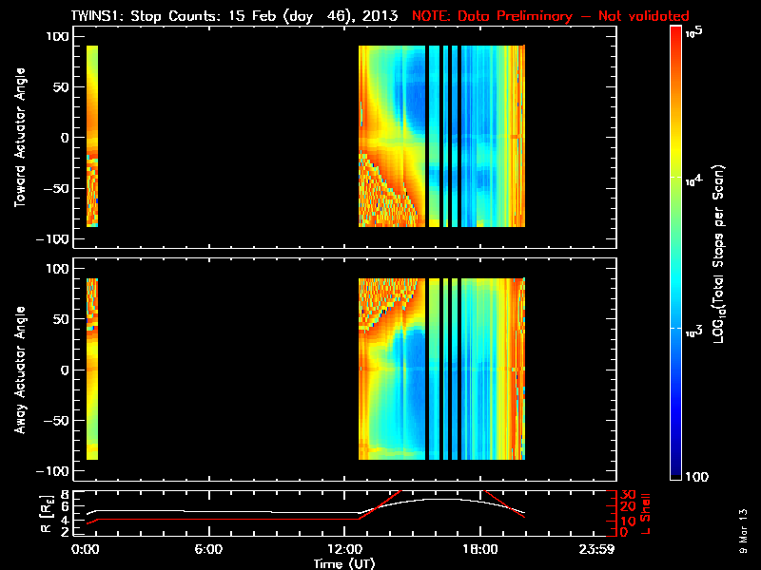
Task: Click the 'Toward Actuator Angle' axis label
Action: tap(20, 137)
